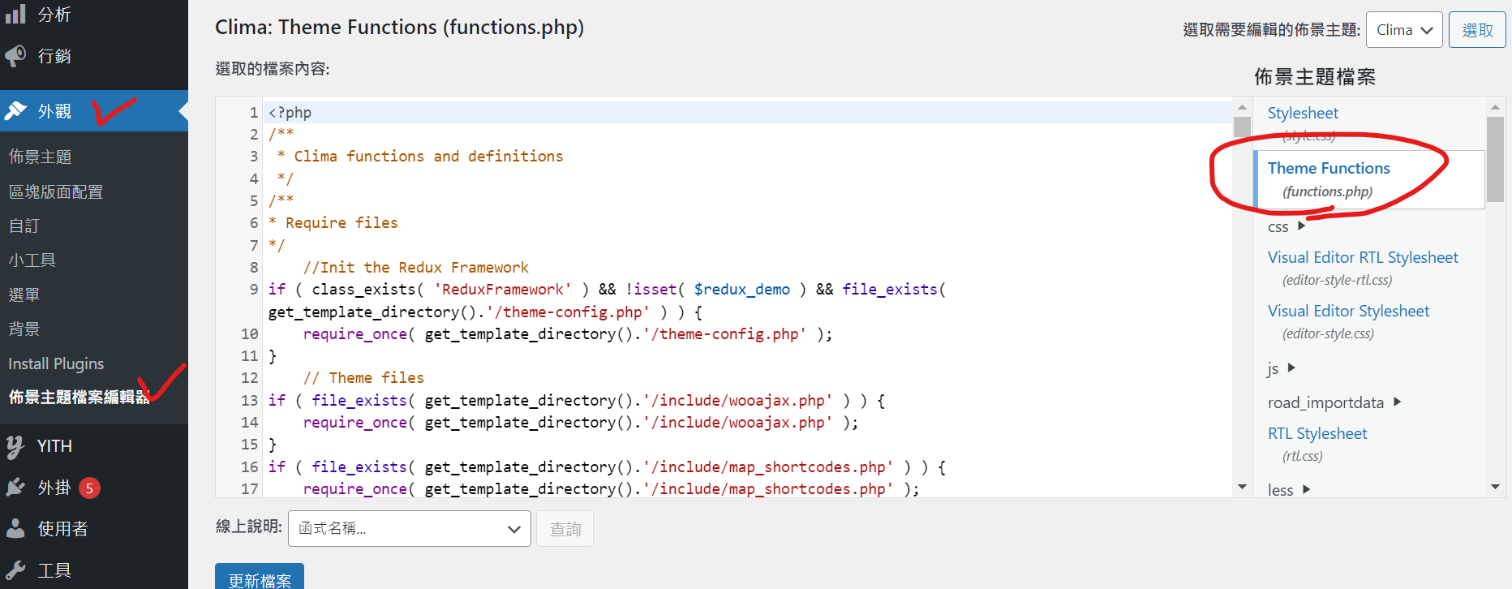
Task: Open the Clima theme selector dropdown
Action: tap(1403, 30)
